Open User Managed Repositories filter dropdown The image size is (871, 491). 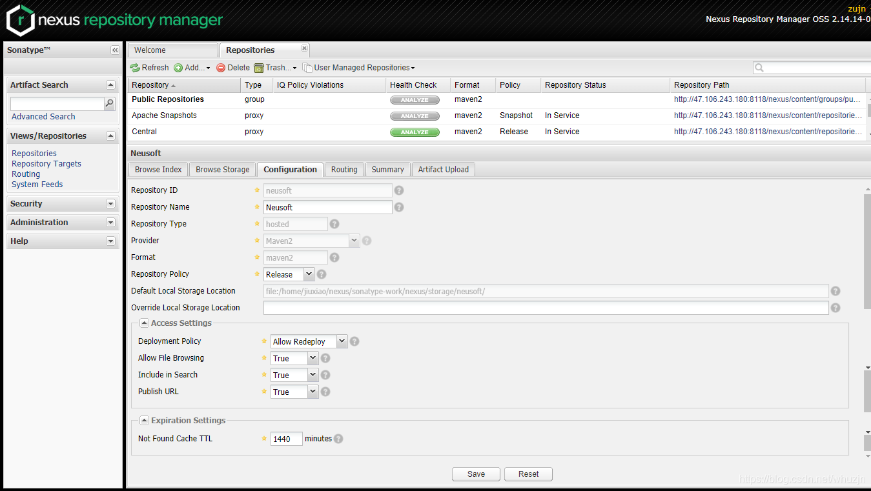[359, 68]
